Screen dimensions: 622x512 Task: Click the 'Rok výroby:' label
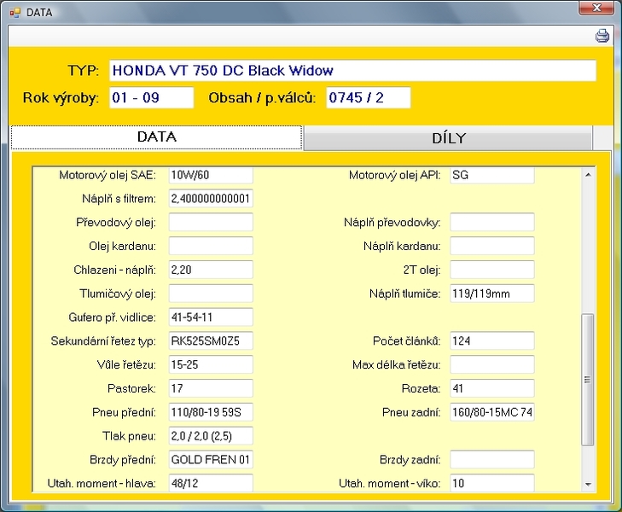[x=61, y=97]
